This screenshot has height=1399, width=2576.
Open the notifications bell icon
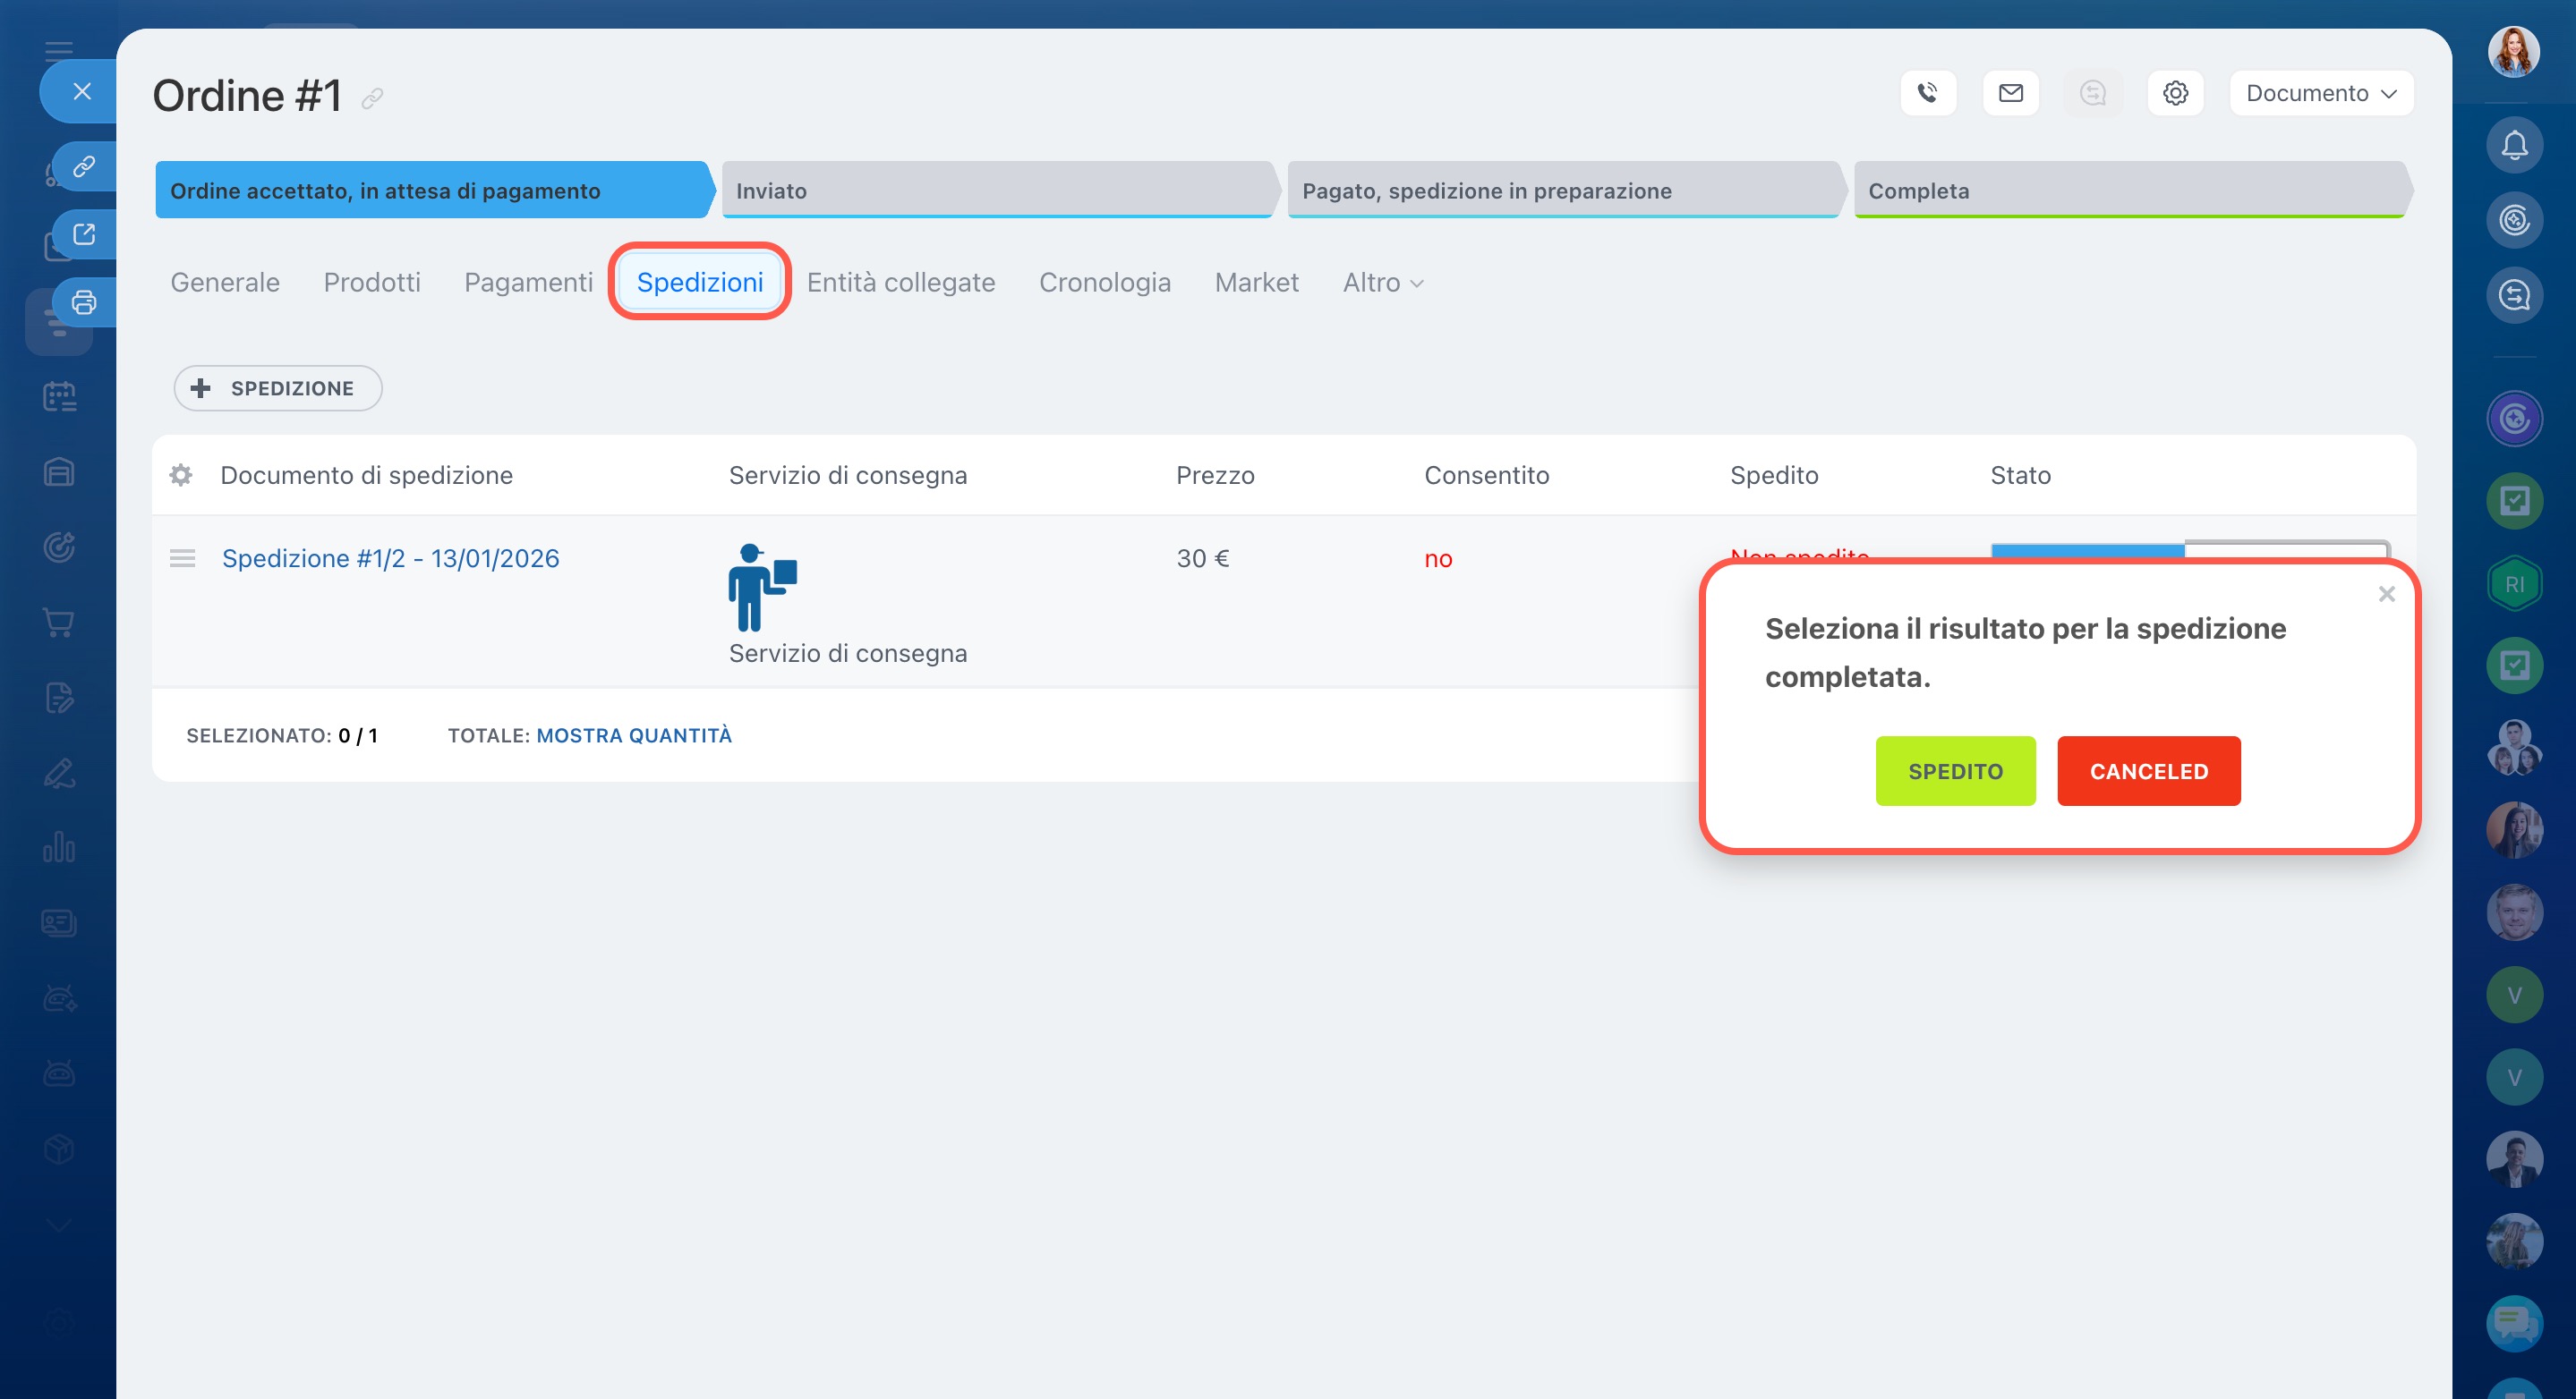(x=2514, y=146)
